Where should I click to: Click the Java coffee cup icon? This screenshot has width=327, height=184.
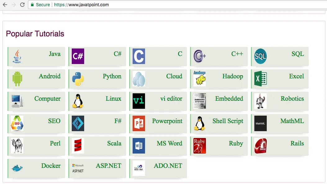pyautogui.click(x=17, y=56)
